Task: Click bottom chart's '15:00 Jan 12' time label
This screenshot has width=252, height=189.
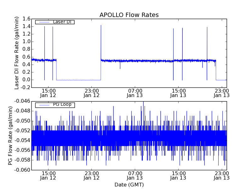Action: [x=48, y=176]
